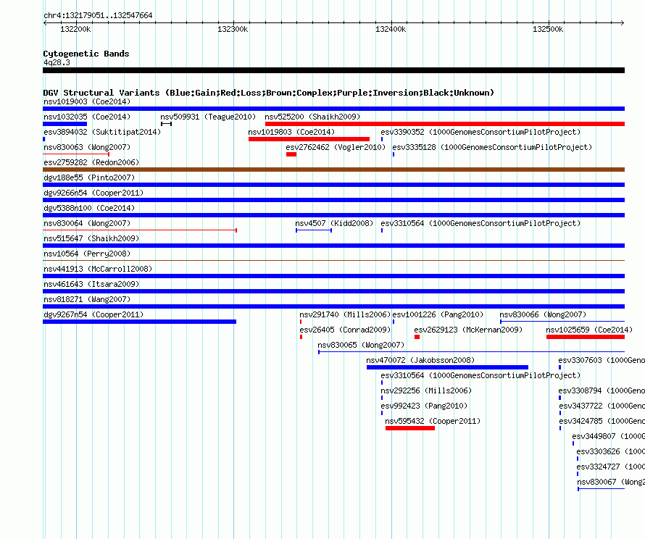Open variant nsv461643 (Itsara2009) label

[x=91, y=284]
